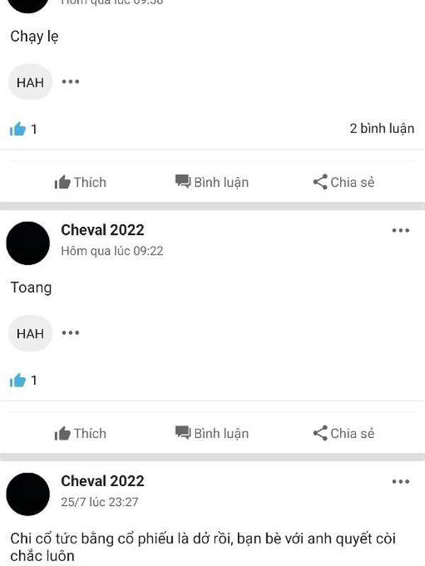Tap the blue like count on "Toang" post
This screenshot has width=425, height=566.
pos(23,380)
